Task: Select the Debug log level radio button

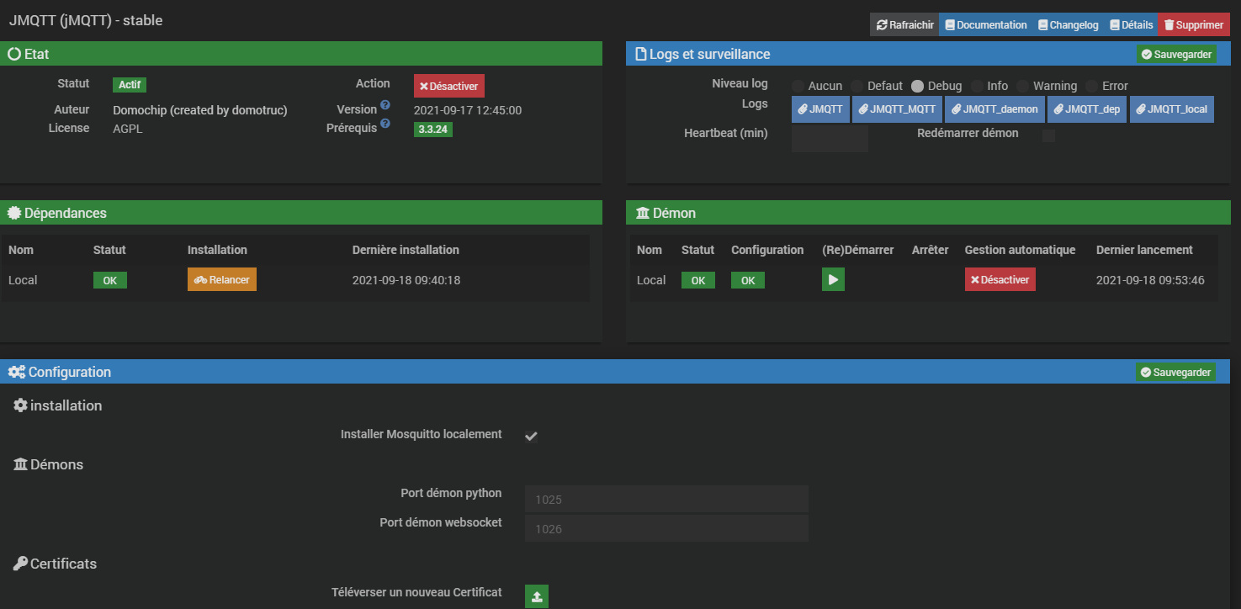Action: pyautogui.click(x=918, y=86)
